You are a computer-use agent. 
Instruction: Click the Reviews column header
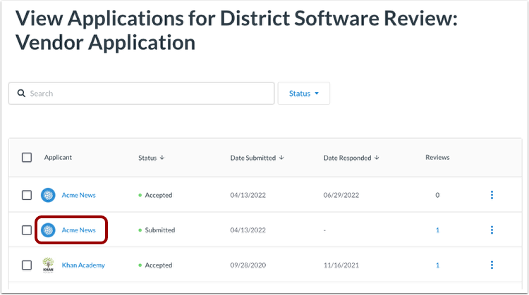(437, 157)
